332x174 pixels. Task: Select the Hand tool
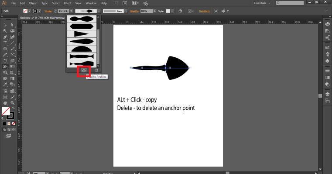[5, 103]
